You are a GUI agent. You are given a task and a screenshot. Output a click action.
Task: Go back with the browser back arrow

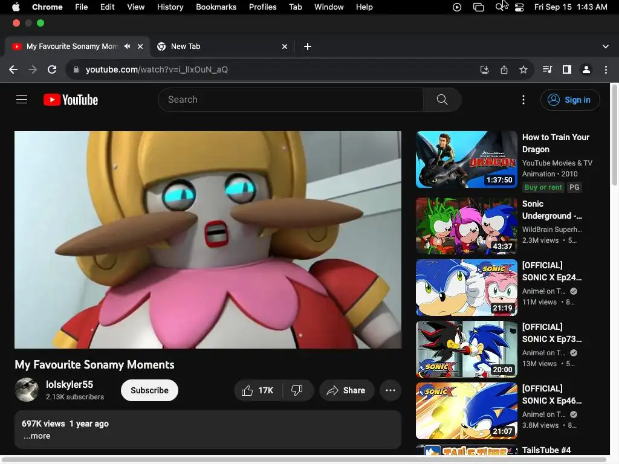[x=13, y=70]
